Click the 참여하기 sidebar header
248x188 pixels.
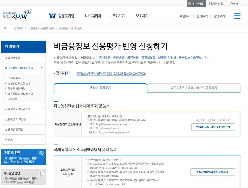tap(23, 46)
